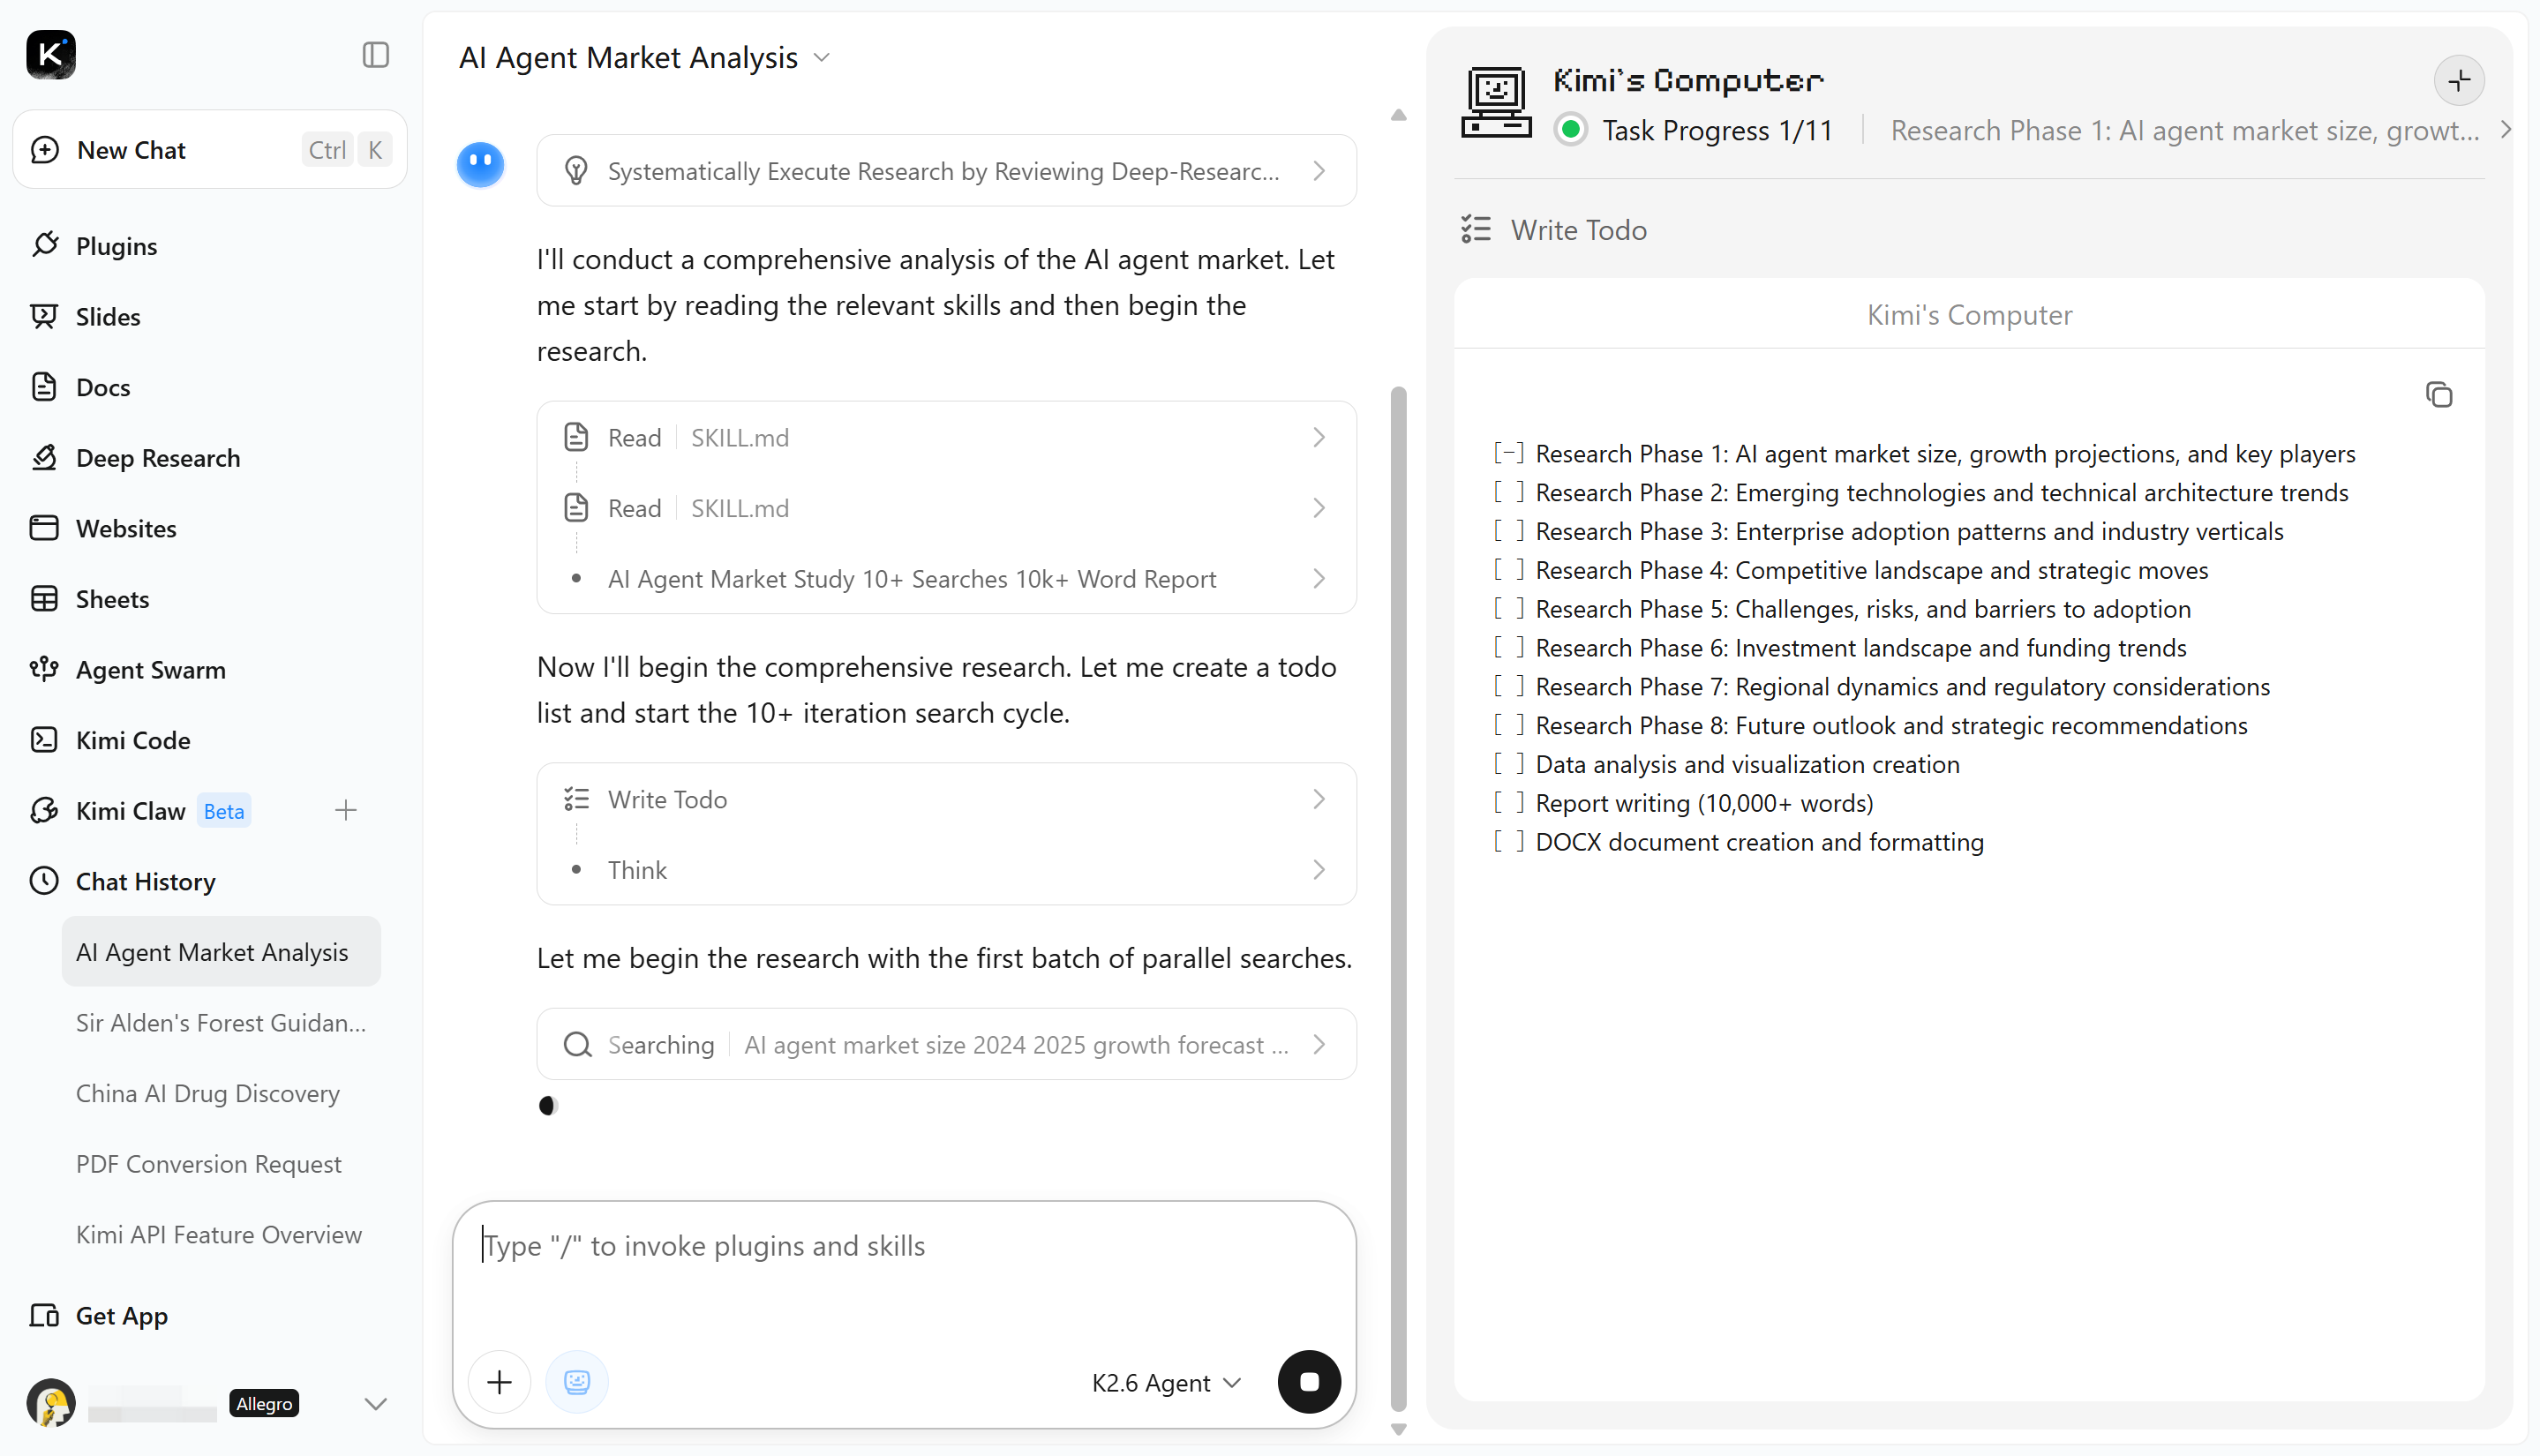2540x1456 pixels.
Task: Stop the response generation
Action: pyautogui.click(x=1309, y=1382)
